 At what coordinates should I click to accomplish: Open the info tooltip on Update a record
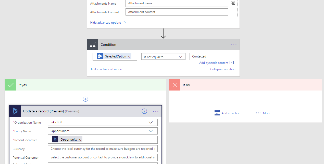[144, 111]
